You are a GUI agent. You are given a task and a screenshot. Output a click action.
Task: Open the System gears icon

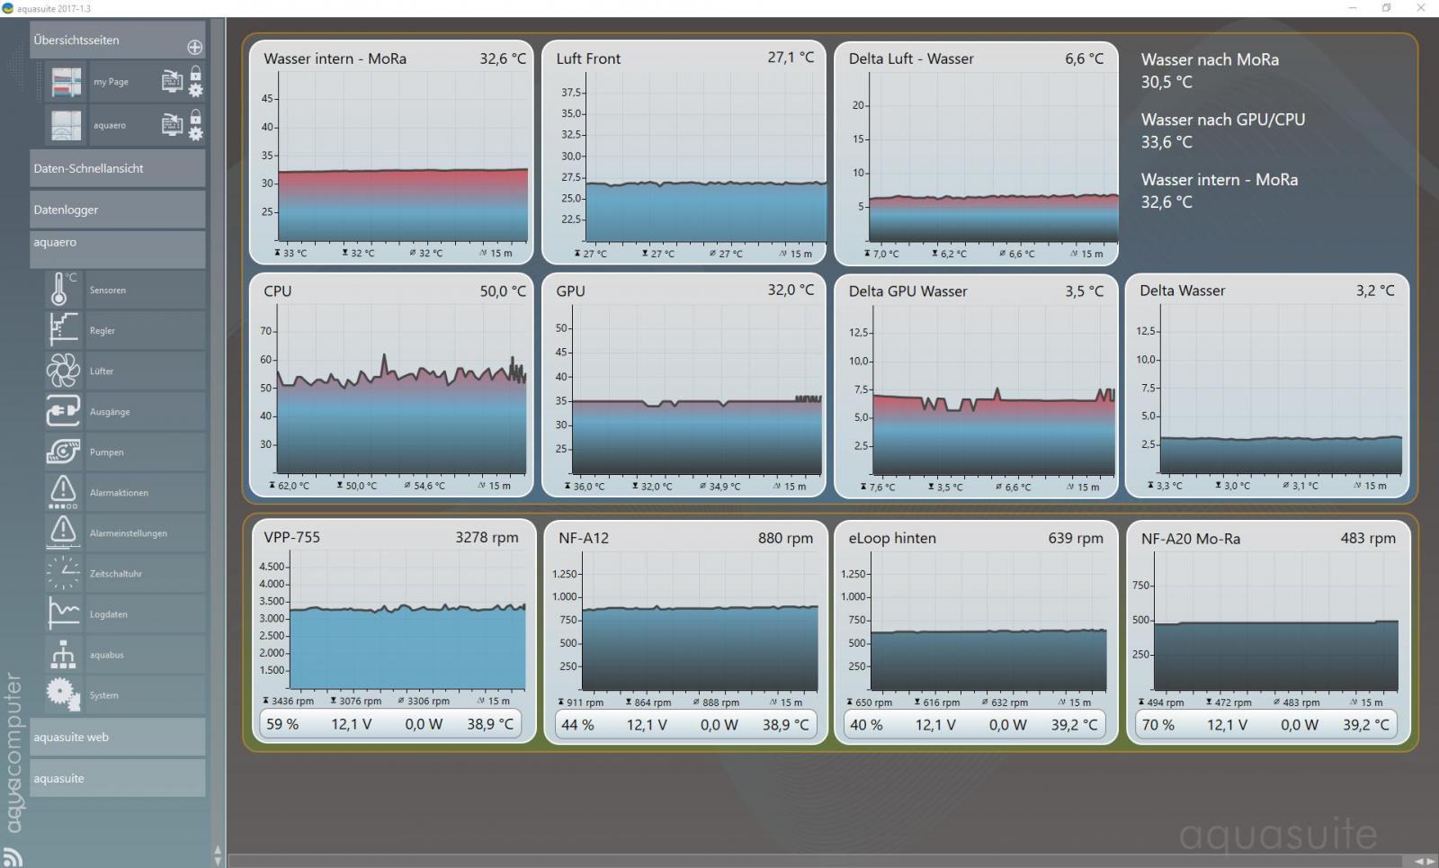[63, 695]
